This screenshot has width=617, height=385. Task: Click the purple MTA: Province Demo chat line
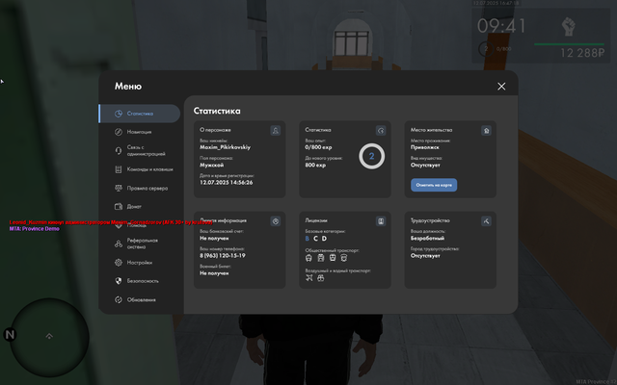click(35, 229)
